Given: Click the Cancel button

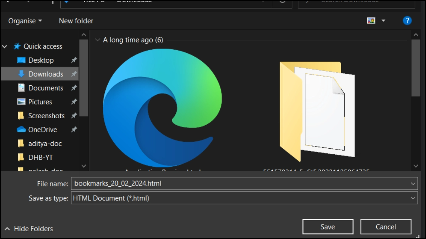Looking at the screenshot, I should [386, 227].
